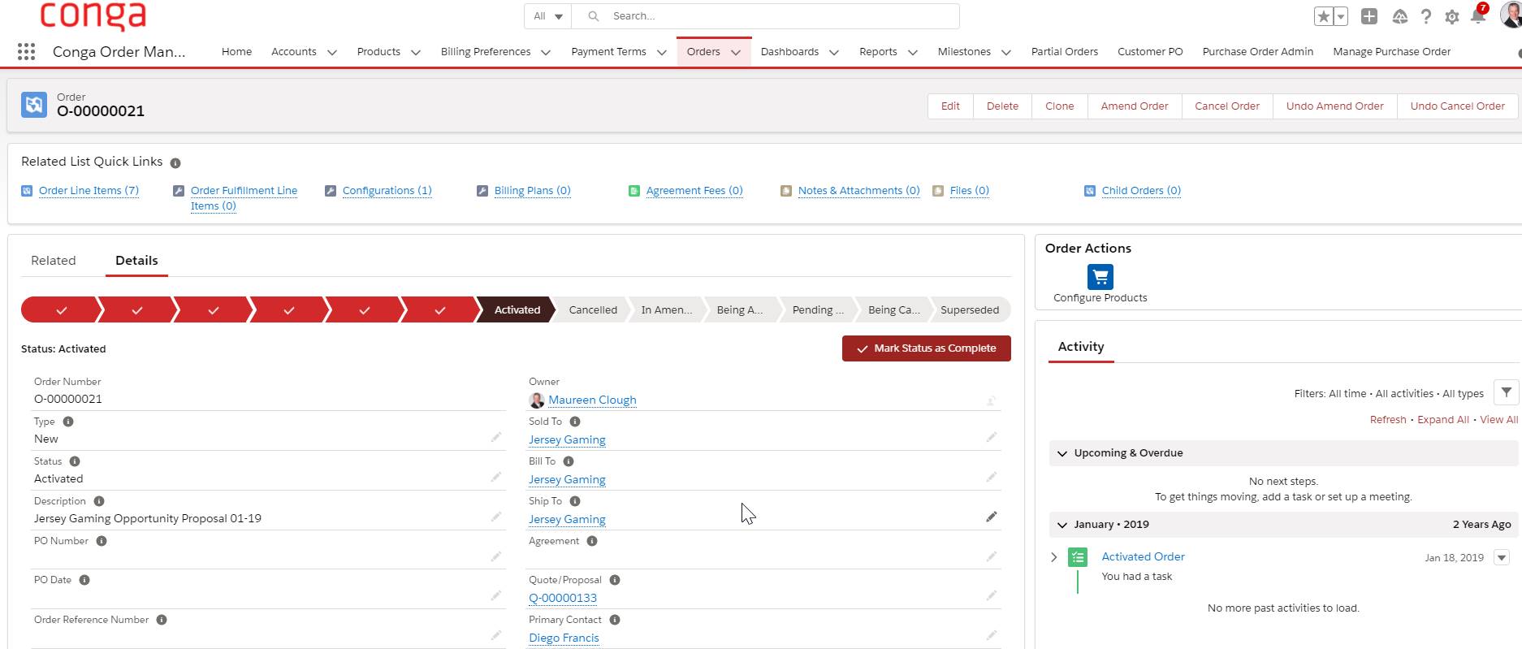Edit the Description field pencil icon
Screen dimensions: 1522x649
pyautogui.click(x=496, y=517)
